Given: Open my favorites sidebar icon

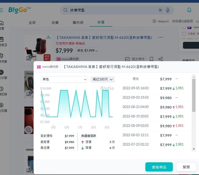Looking at the screenshot, I should click(2, 72).
